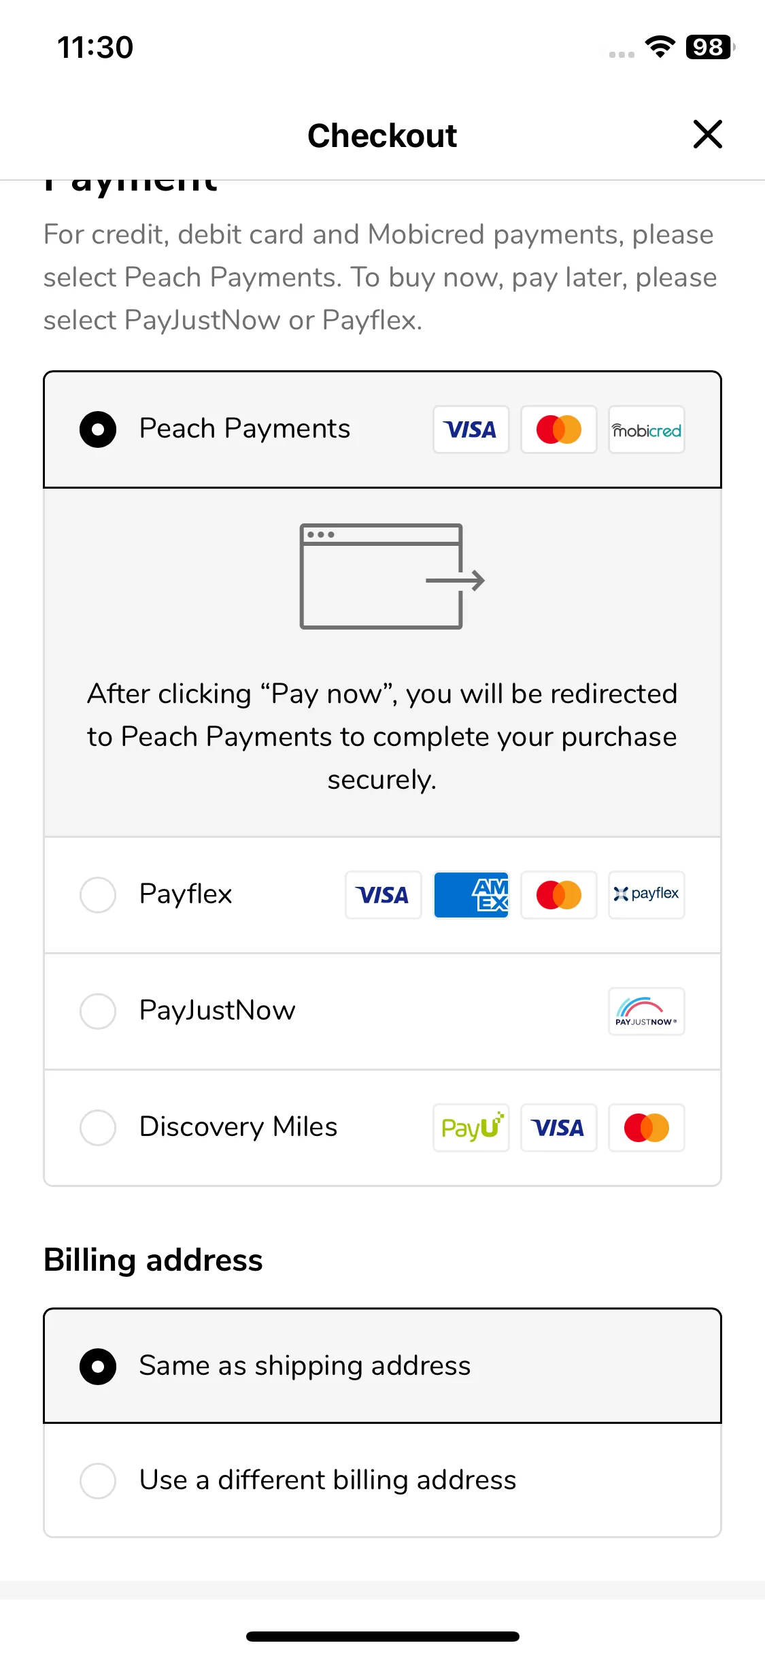Tap the PayU logo icon
765x1658 pixels.
pos(471,1128)
